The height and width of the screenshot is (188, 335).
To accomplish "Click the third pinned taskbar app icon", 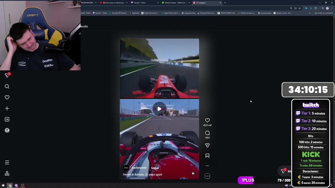I will [23, 186].
